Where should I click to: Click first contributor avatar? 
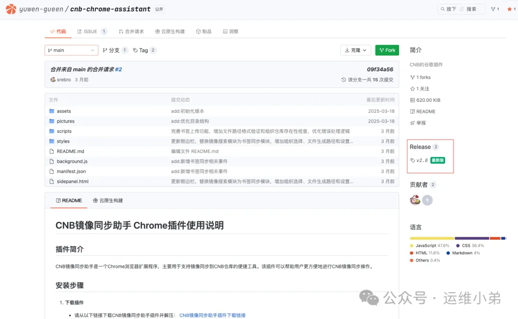tap(415, 200)
